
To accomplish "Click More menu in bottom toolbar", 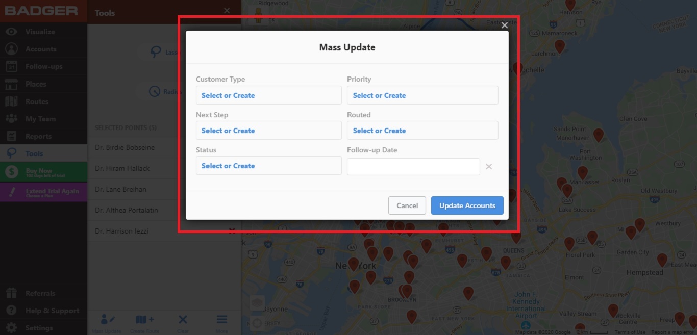I will tap(221, 323).
